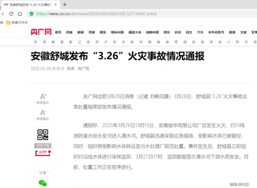Select the 鲁 regional channel link
This screenshot has height=188, width=257.
(x=158, y=42)
